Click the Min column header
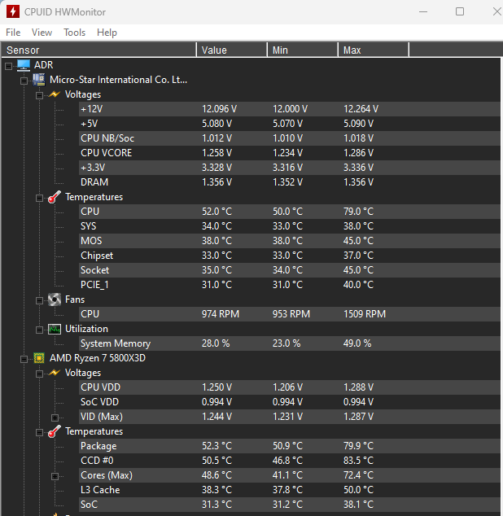This screenshot has height=516, width=503. point(303,50)
